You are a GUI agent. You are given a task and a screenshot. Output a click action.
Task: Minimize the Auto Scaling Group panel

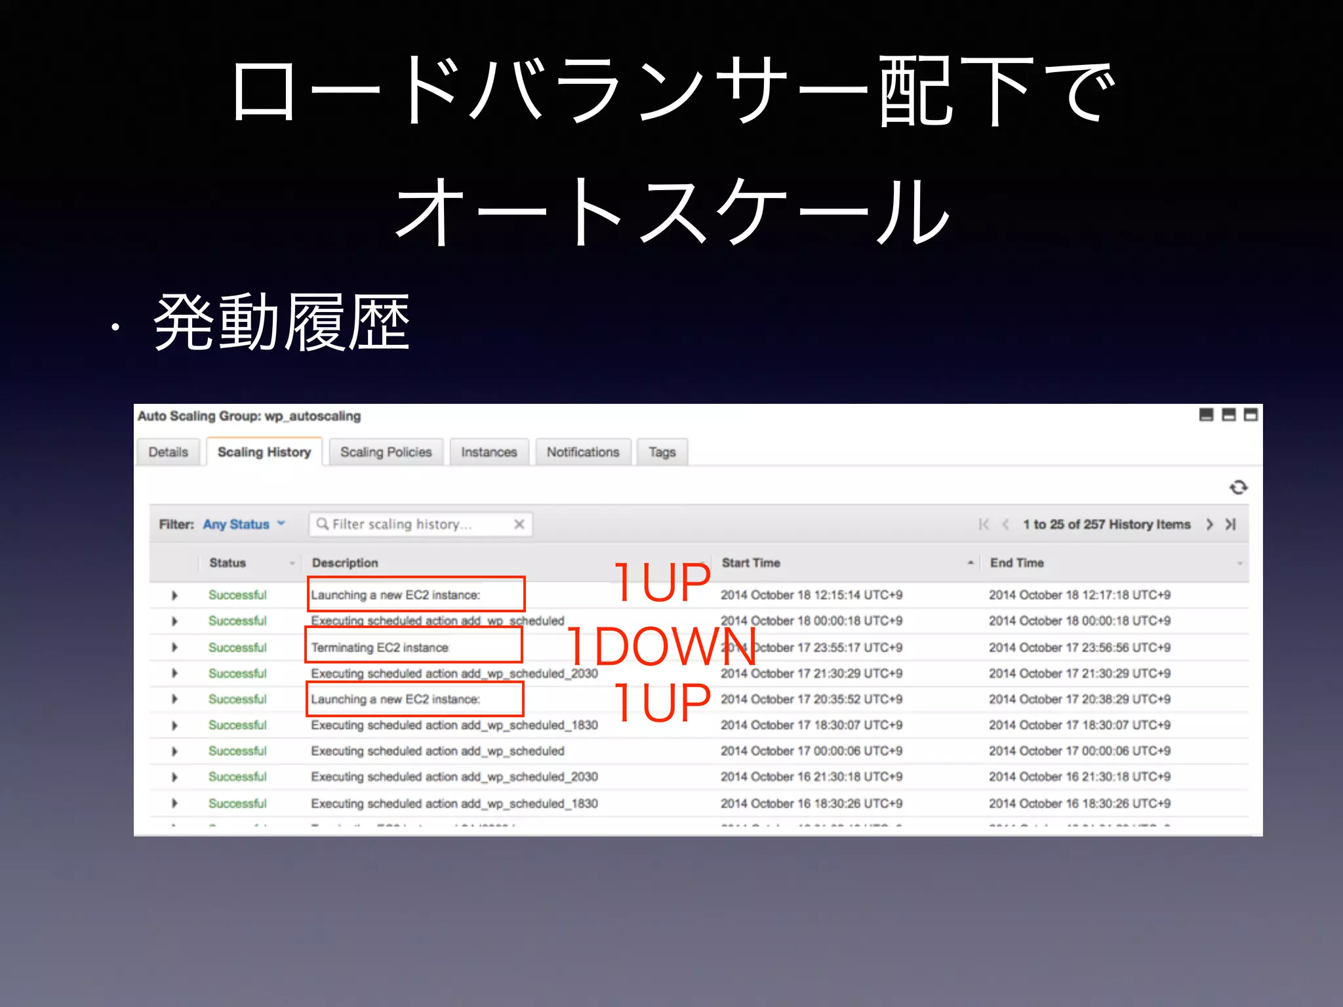(x=1206, y=415)
